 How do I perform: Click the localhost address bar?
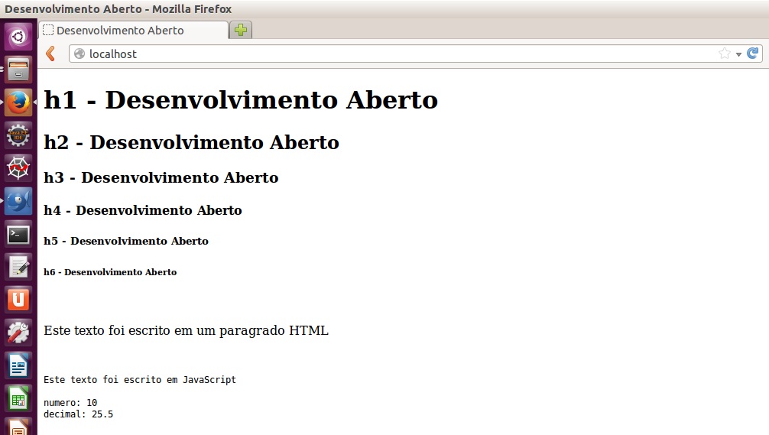pos(382,54)
